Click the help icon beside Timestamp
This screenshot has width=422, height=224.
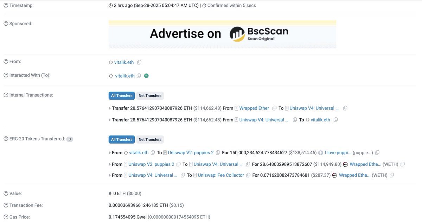pyautogui.click(x=6, y=6)
